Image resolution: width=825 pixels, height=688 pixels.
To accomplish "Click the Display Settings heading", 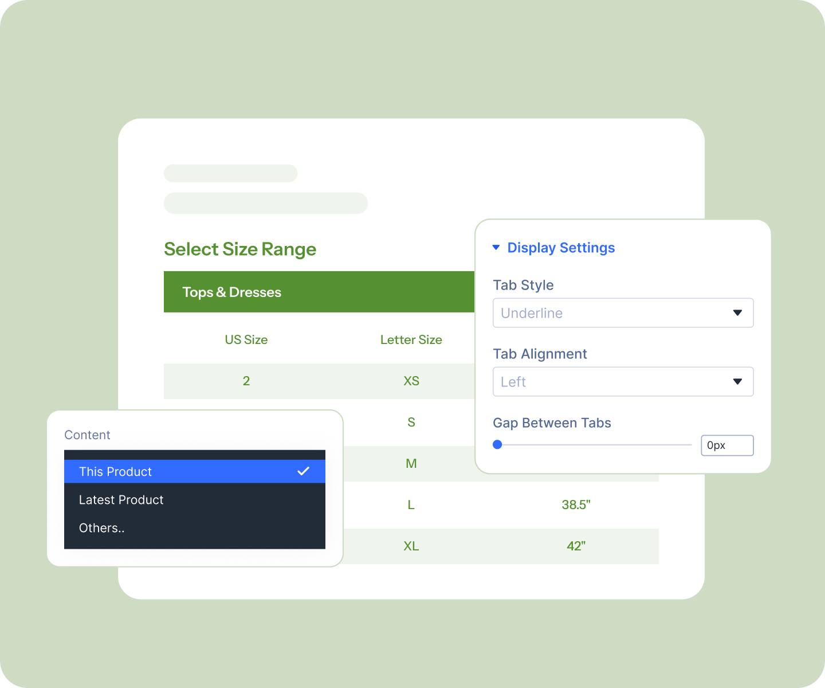I will click(x=561, y=248).
